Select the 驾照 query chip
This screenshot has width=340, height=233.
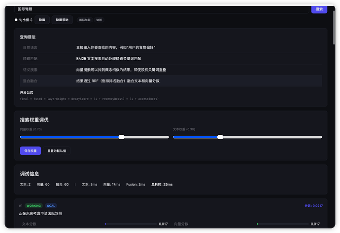tap(99, 20)
